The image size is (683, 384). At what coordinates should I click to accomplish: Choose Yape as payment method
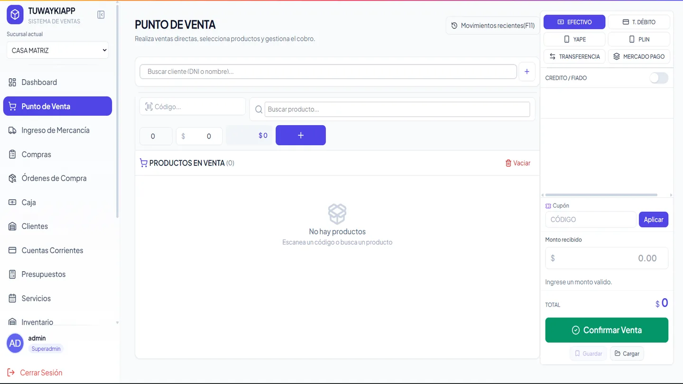[x=574, y=39]
